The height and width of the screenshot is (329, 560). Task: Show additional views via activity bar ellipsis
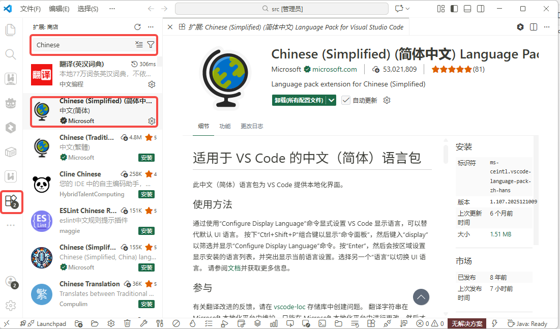tap(11, 225)
